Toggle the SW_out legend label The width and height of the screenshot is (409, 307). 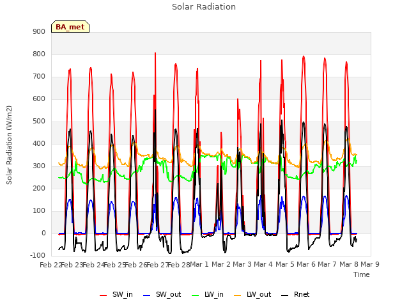point(169,294)
